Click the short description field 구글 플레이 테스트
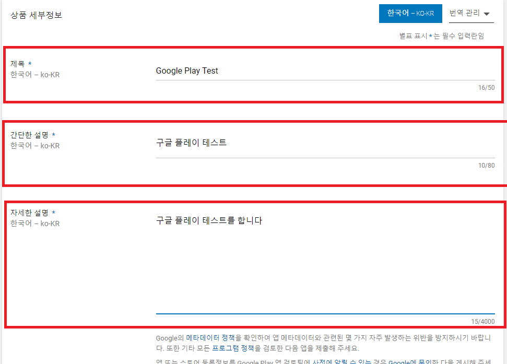The image size is (507, 364). [325, 143]
